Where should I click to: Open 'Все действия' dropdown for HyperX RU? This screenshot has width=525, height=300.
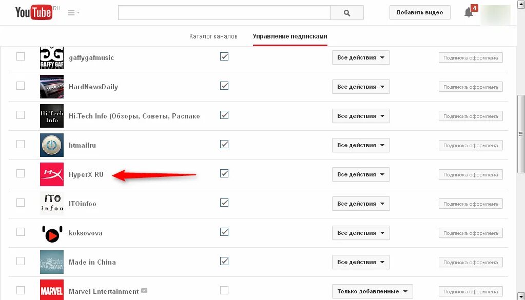pos(361,174)
